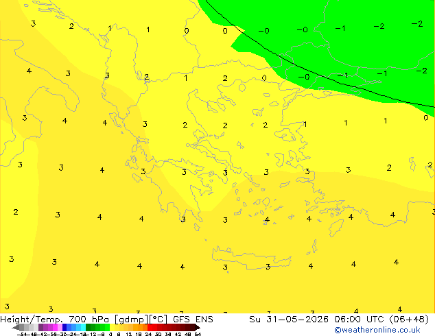
Task: Pick the dark blue swatch in the color legend
Action: pos(64,327)
